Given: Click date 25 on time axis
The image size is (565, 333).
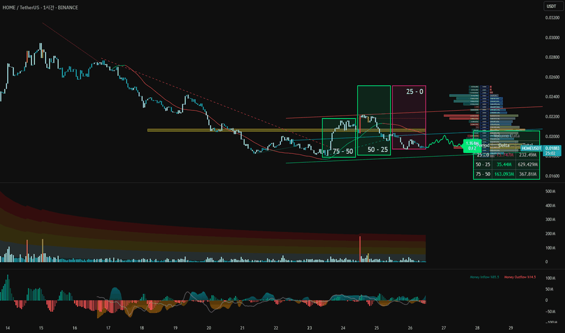Looking at the screenshot, I should click(376, 328).
